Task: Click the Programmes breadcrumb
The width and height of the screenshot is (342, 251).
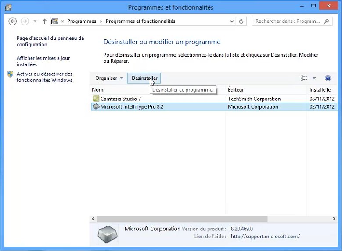Action: point(82,21)
